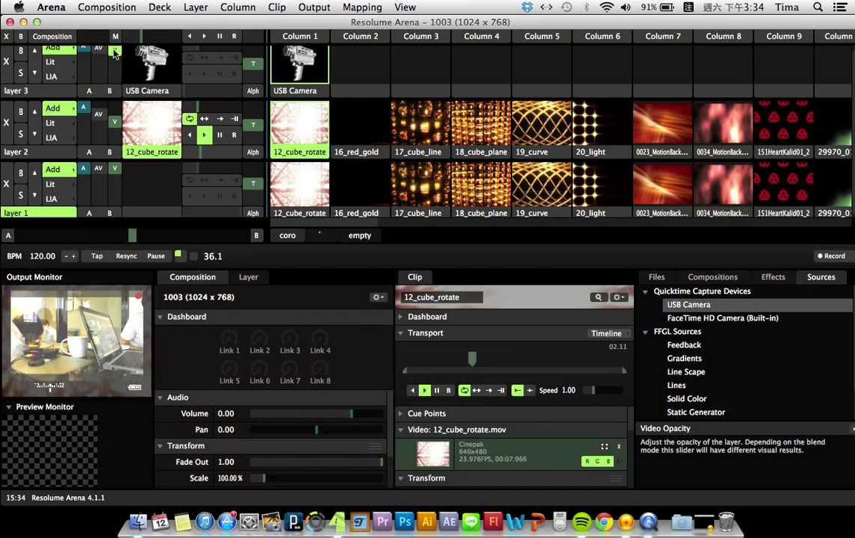Toggle layer 2 V video button
855x538 pixels.
[114, 123]
